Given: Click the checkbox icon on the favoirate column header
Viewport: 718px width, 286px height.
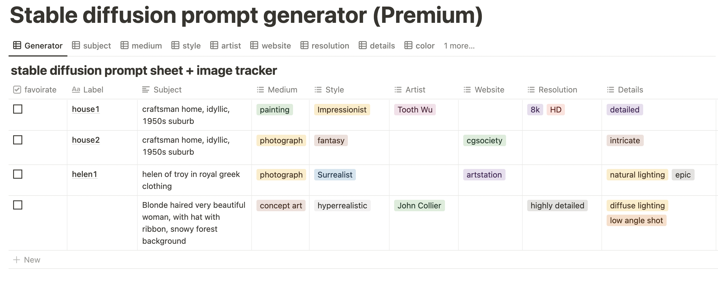Looking at the screenshot, I should (x=17, y=89).
